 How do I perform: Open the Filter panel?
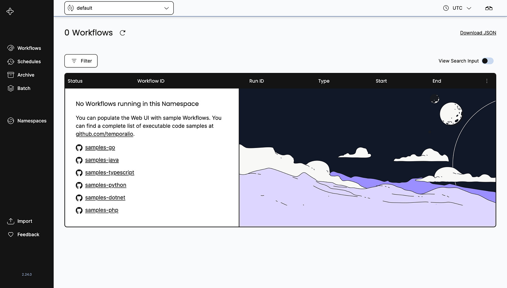81,61
